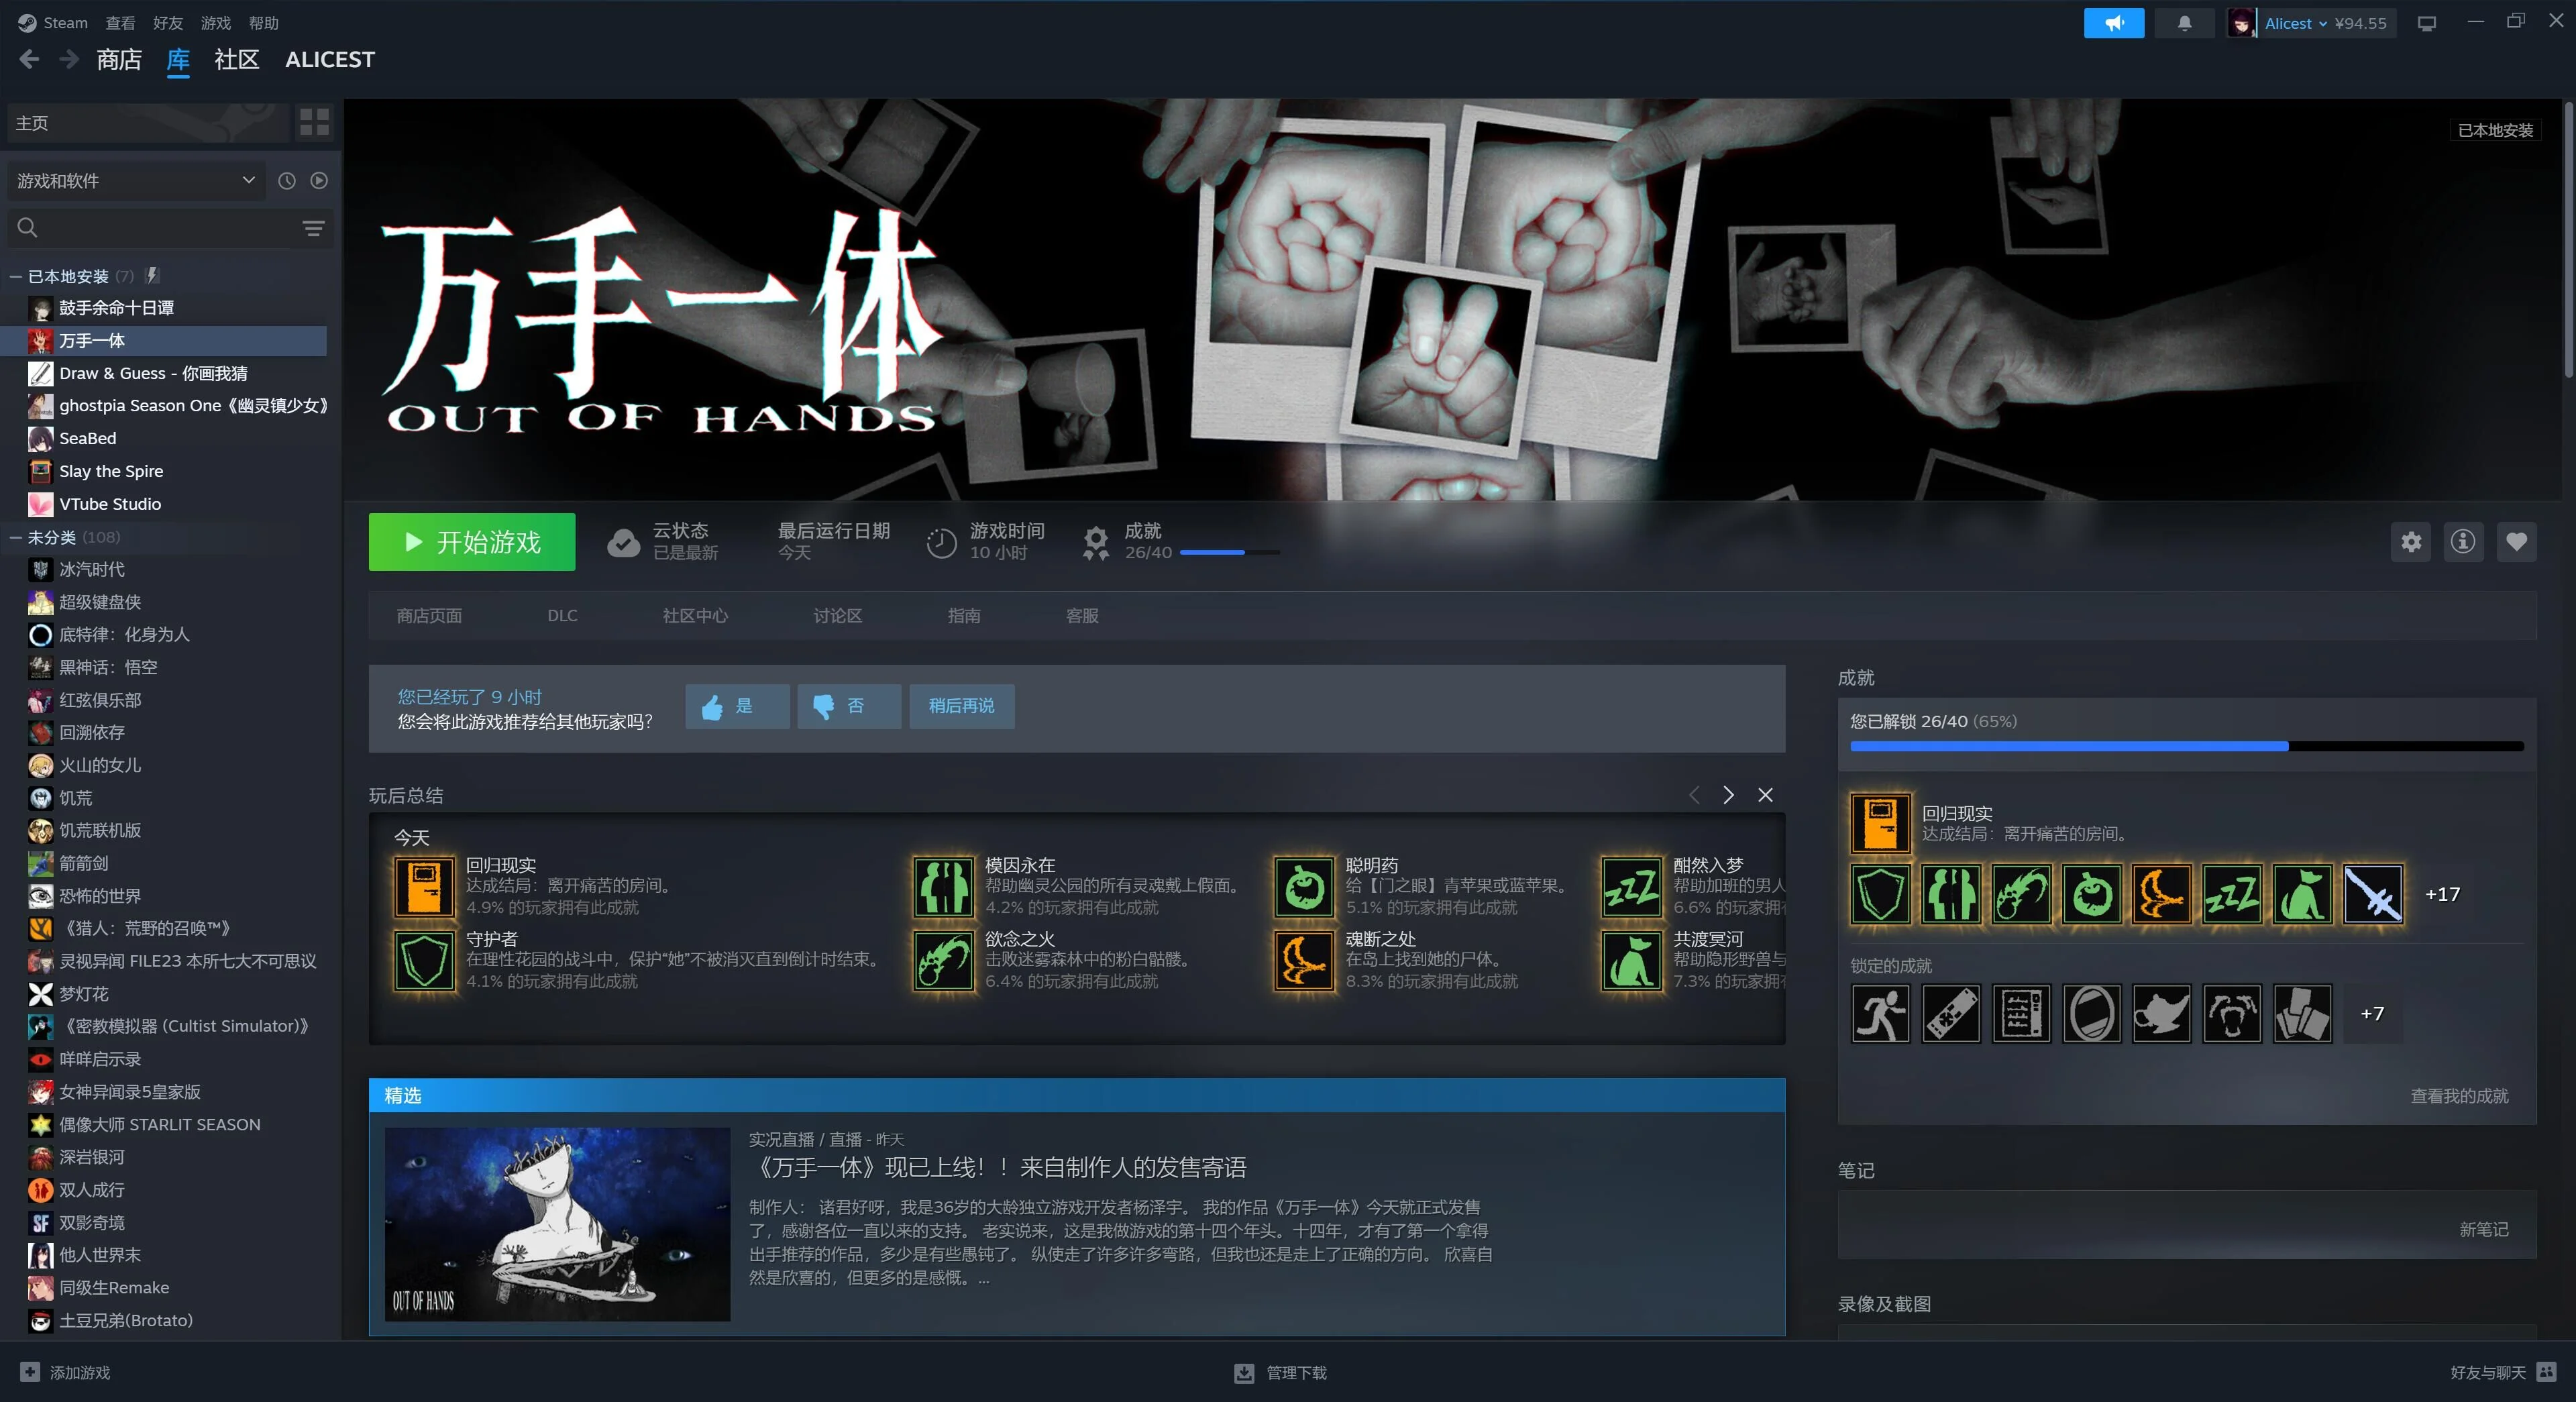Click locked genie lamp achievement icon
This screenshot has height=1402, width=2576.
coord(2161,1013)
